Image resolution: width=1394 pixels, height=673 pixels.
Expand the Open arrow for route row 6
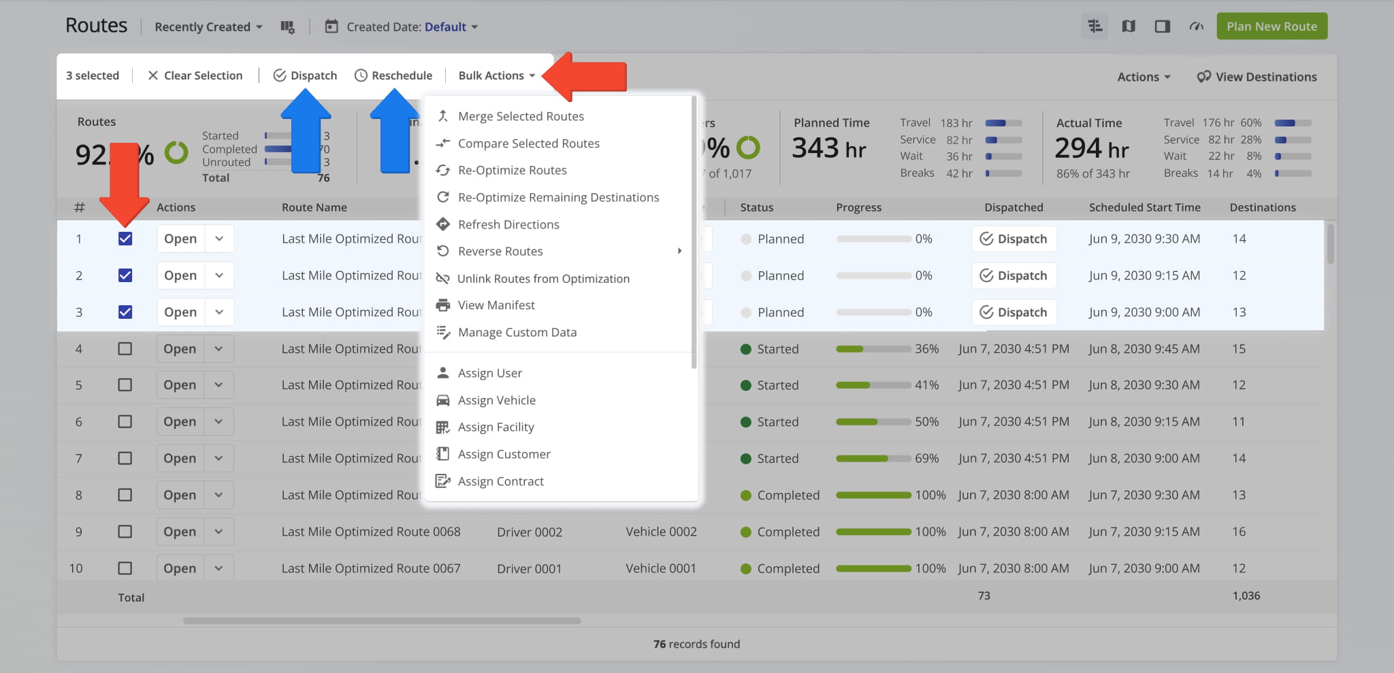point(218,421)
